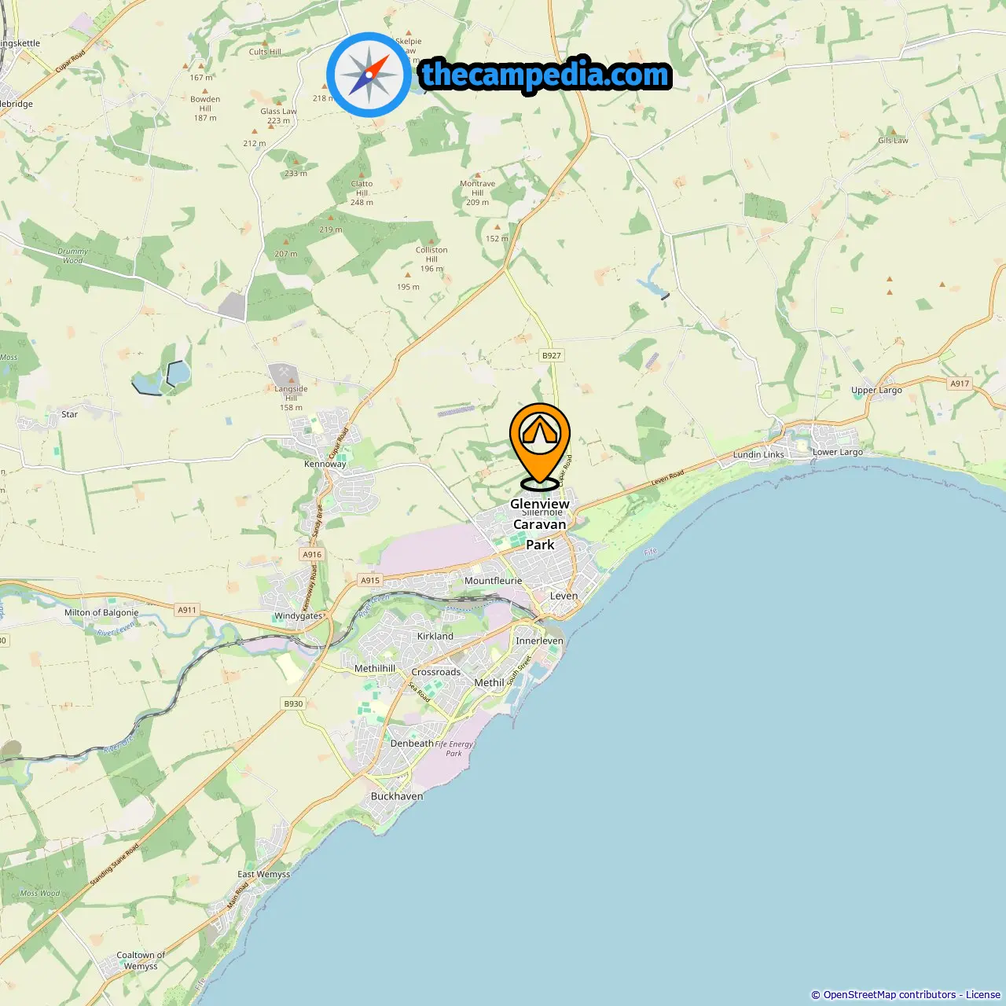Click the orange campsite pin marker
The image size is (1006, 1006).
tap(540, 446)
